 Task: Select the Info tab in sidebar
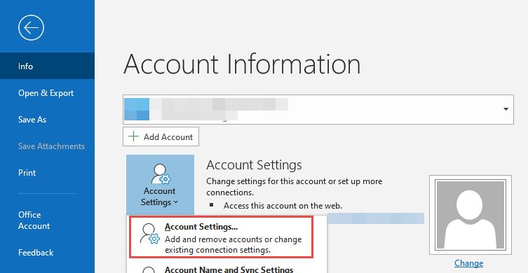48,66
